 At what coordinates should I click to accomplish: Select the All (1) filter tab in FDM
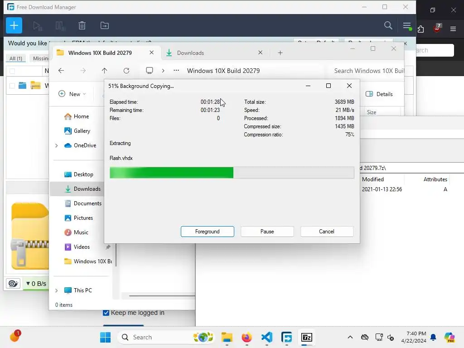16,58
